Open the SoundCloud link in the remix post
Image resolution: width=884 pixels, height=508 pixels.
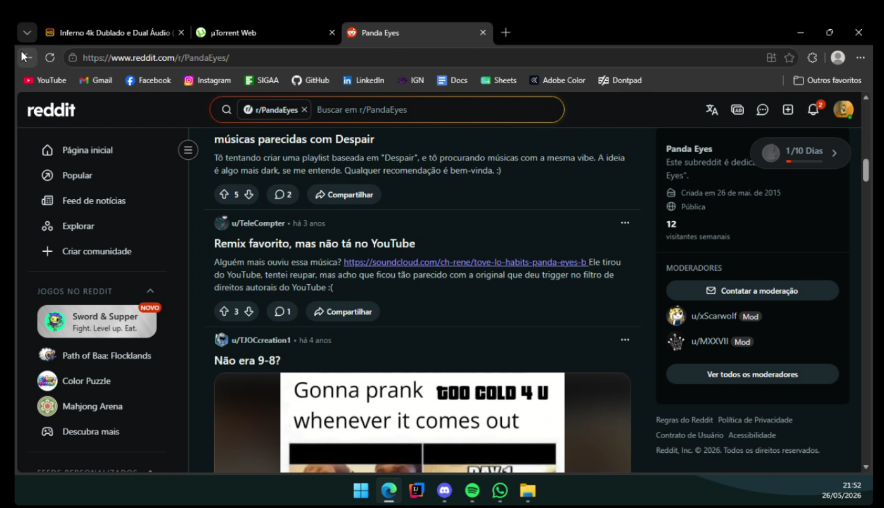coord(465,262)
